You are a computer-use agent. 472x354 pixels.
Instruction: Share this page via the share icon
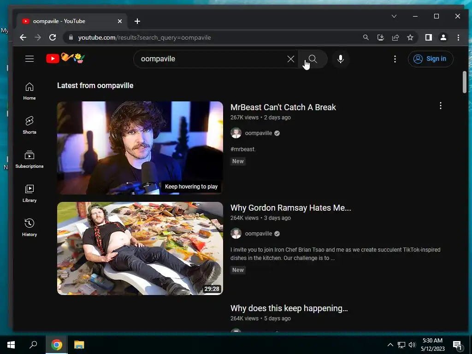pyautogui.click(x=395, y=37)
